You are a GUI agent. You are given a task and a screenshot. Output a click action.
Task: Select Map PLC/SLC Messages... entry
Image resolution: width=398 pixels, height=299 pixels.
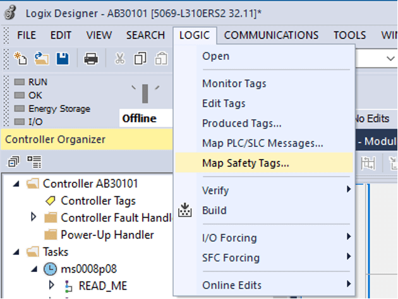264,143
